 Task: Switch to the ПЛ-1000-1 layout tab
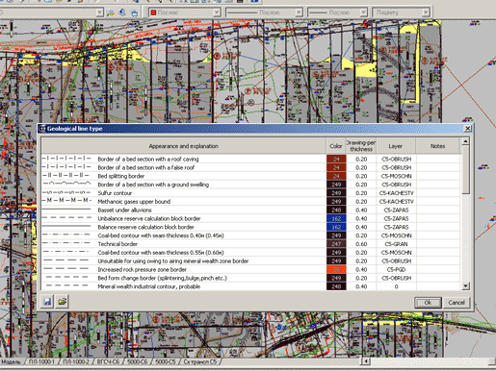click(41, 361)
